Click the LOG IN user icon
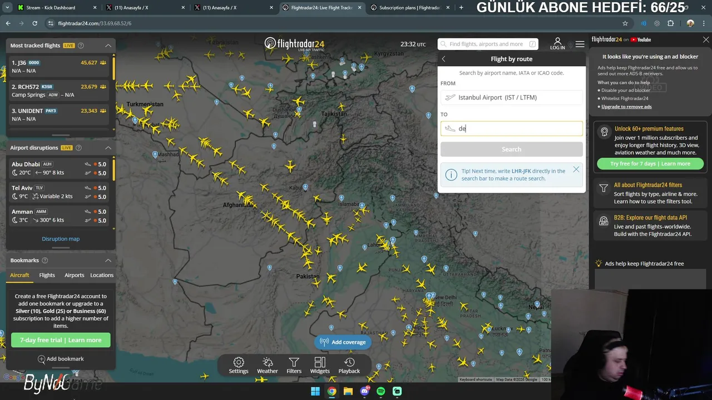Viewport: 712px width, 400px height. pyautogui.click(x=557, y=44)
